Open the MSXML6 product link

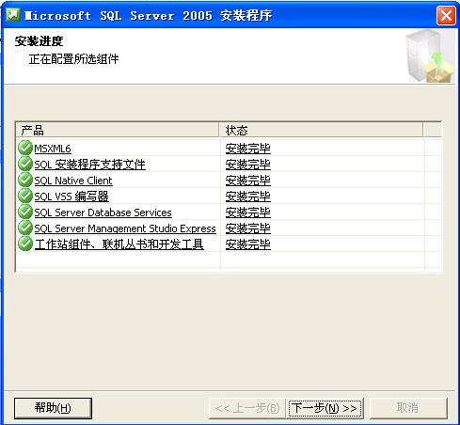(53, 149)
